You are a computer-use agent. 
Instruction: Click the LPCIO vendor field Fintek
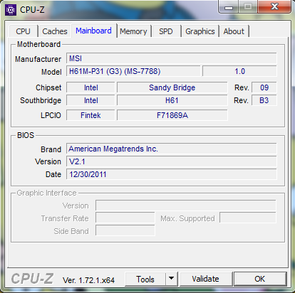(x=90, y=115)
